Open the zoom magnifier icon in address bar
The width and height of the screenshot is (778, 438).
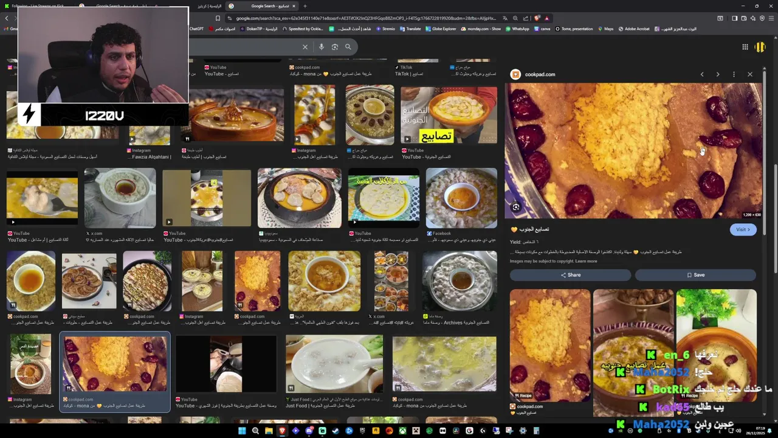(x=515, y=18)
